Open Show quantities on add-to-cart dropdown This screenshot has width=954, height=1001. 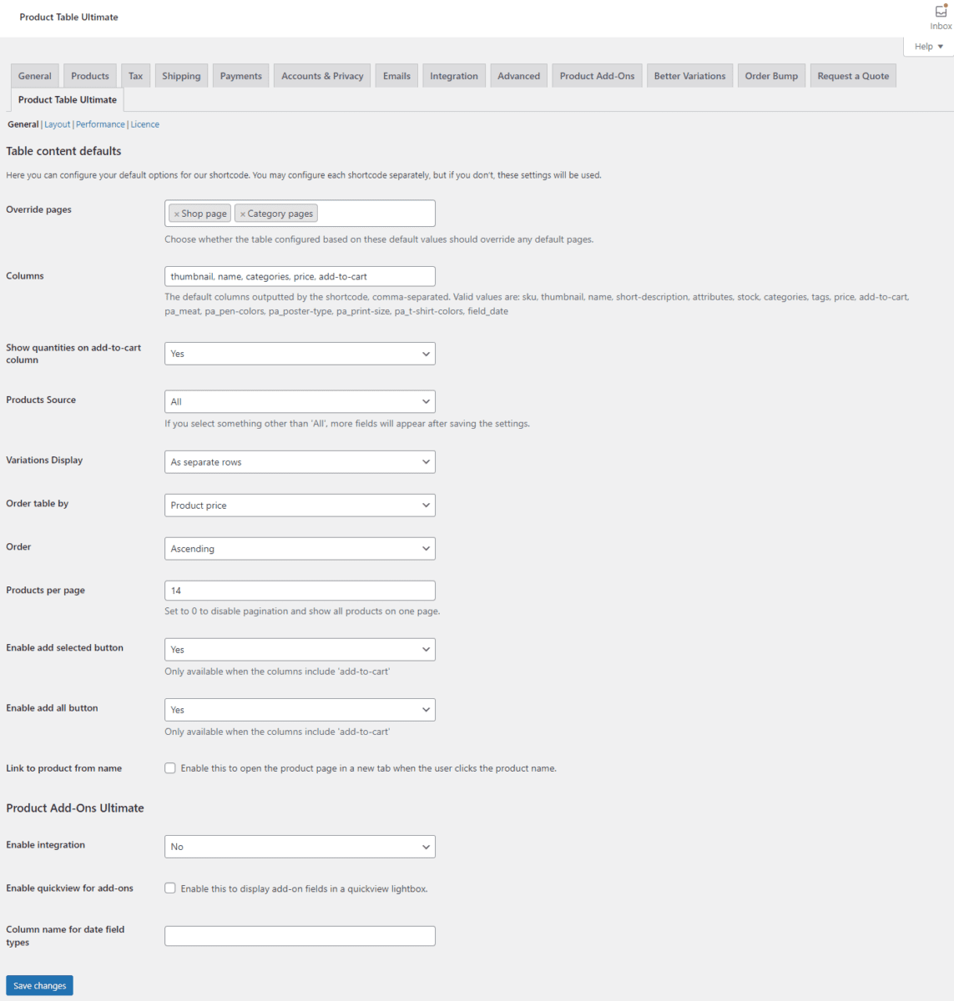[300, 354]
